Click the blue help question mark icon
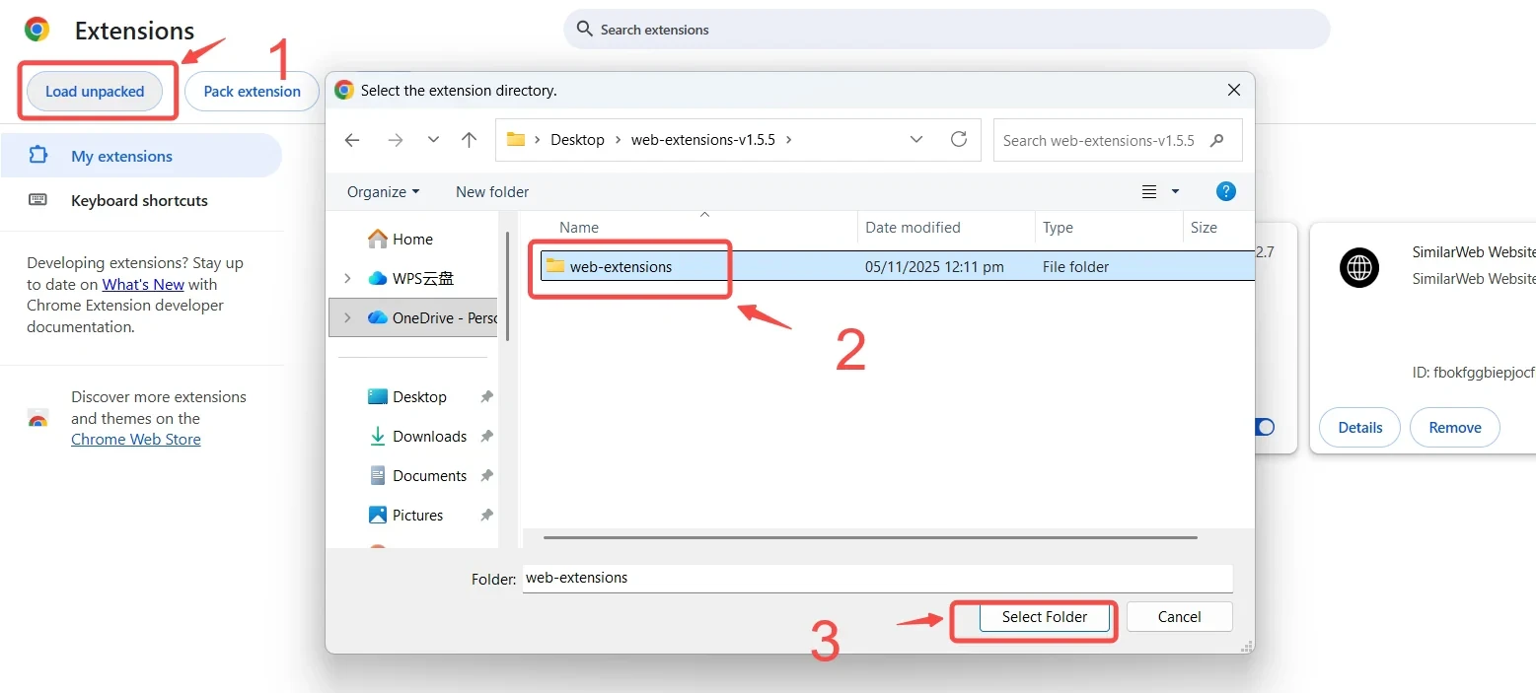1536x693 pixels. click(x=1226, y=191)
